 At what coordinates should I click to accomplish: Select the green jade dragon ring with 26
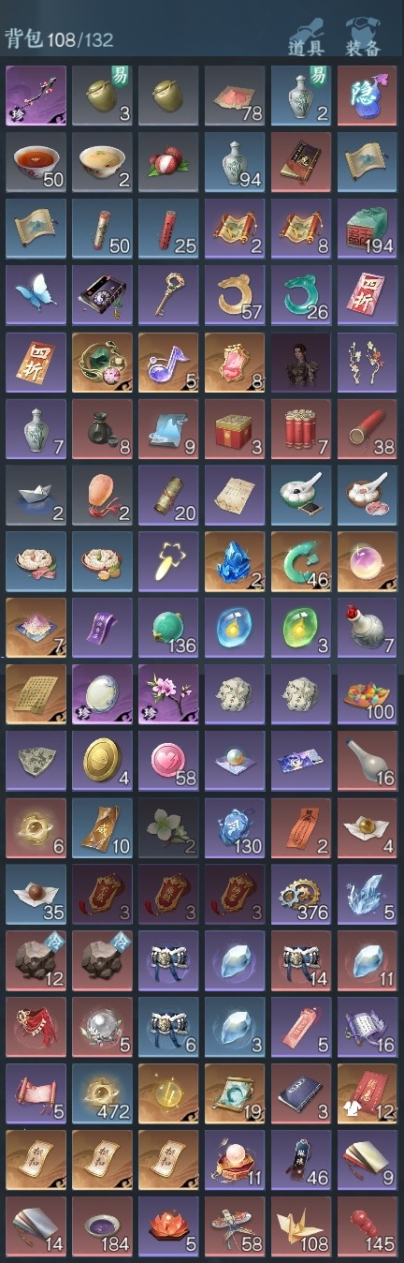[301, 295]
